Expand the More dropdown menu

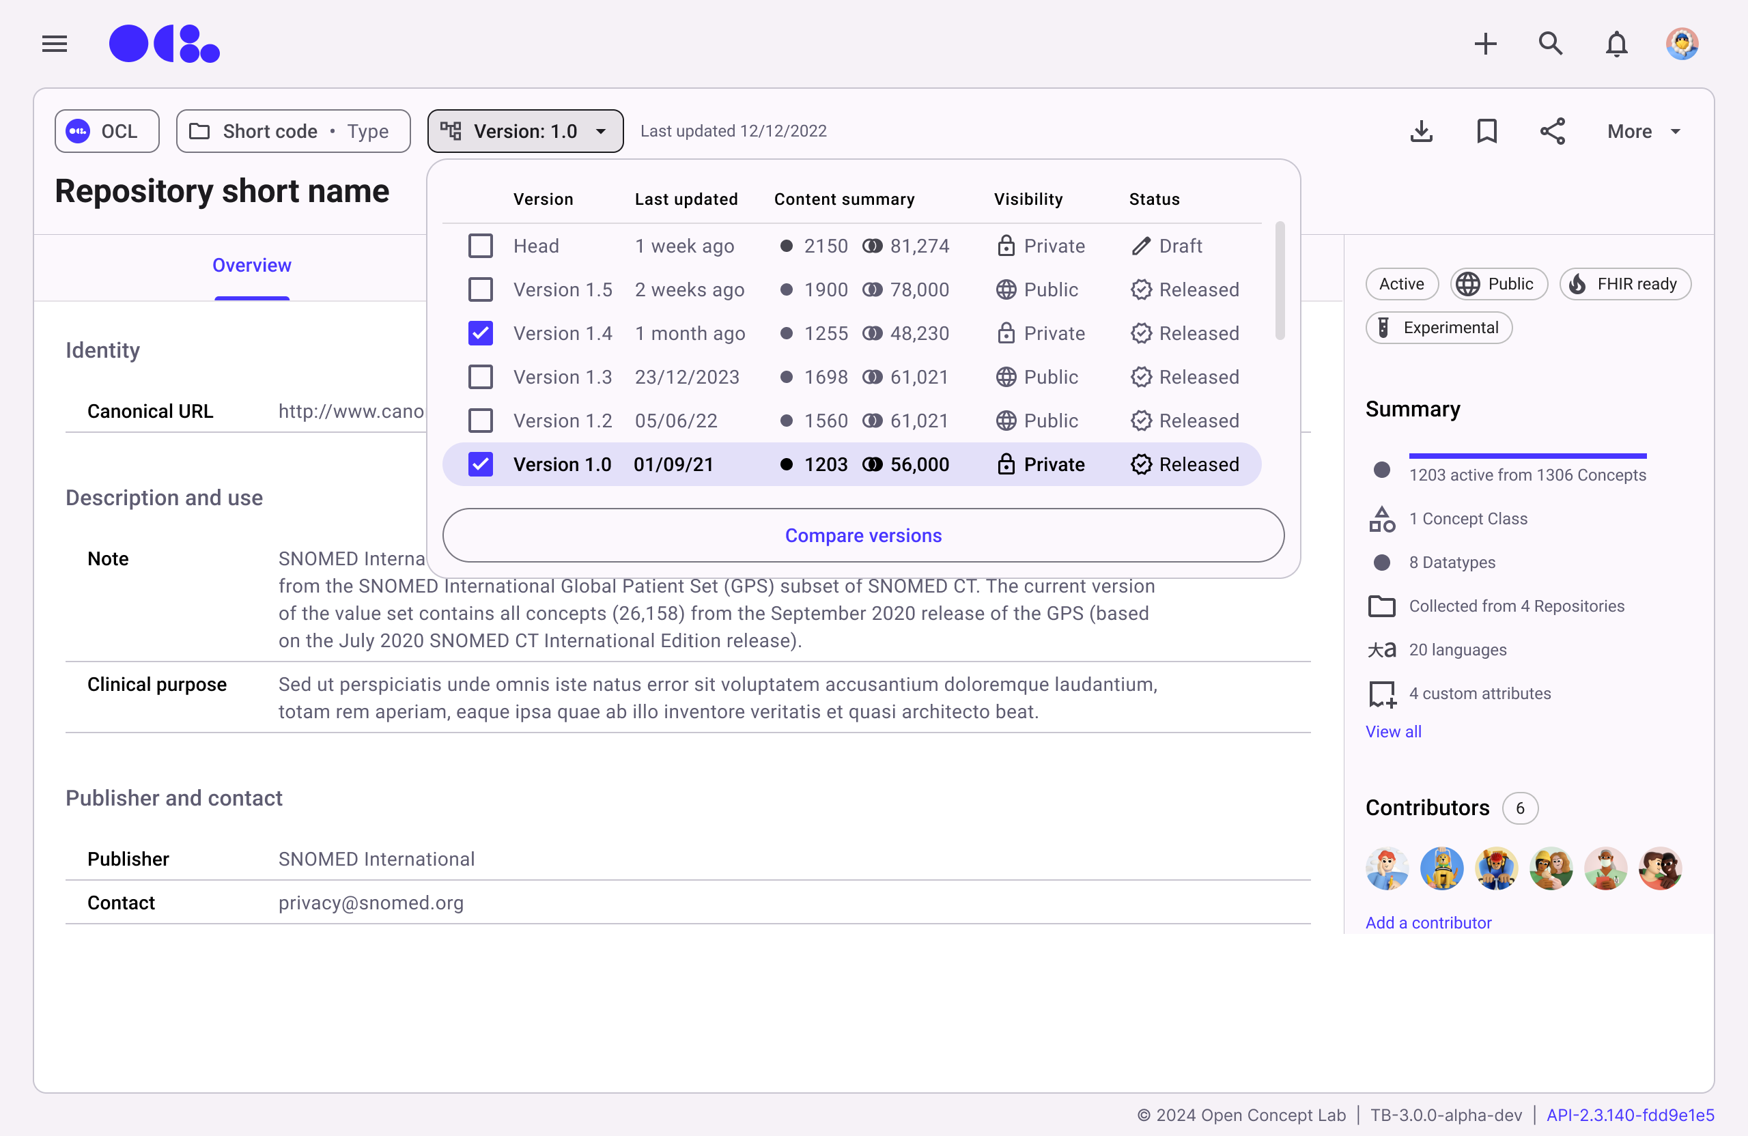(1643, 132)
